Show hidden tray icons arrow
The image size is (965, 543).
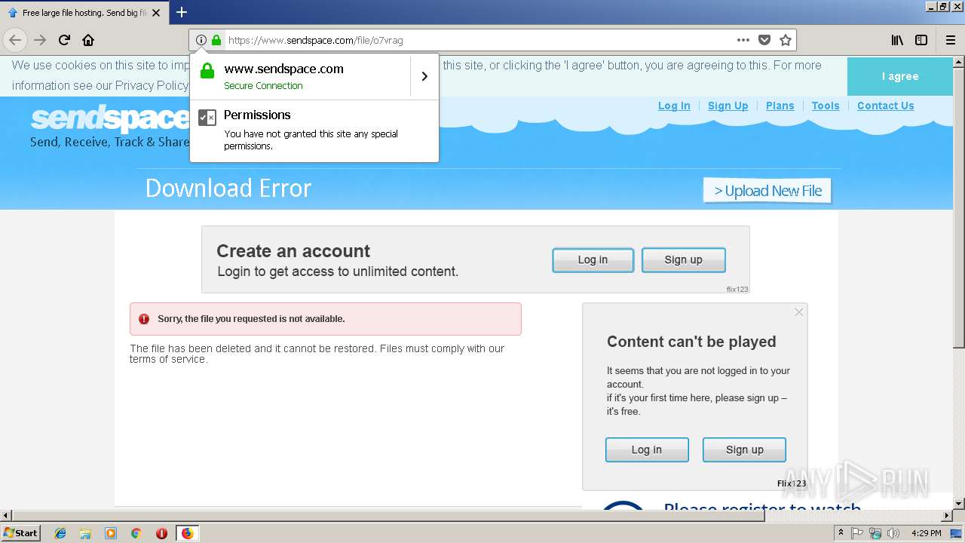tap(841, 533)
